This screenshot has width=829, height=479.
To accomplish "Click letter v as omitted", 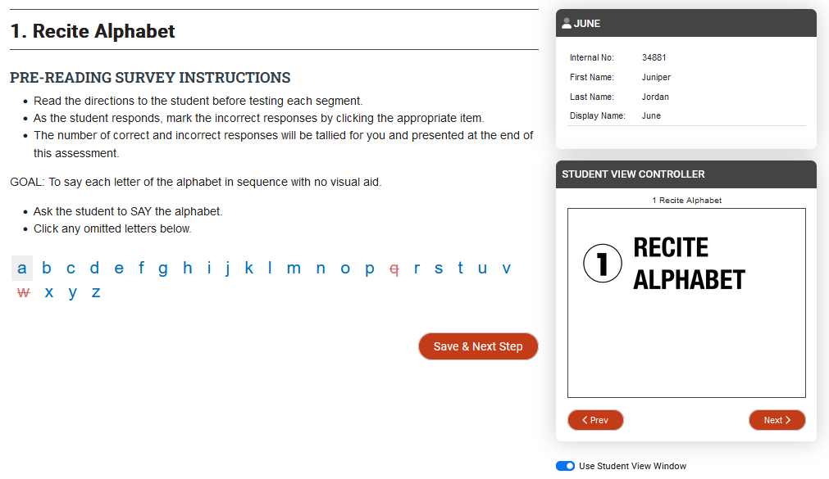I will coord(506,268).
